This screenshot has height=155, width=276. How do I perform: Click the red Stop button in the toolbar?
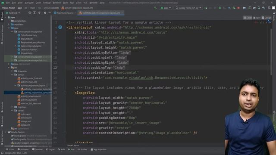pos(238,8)
